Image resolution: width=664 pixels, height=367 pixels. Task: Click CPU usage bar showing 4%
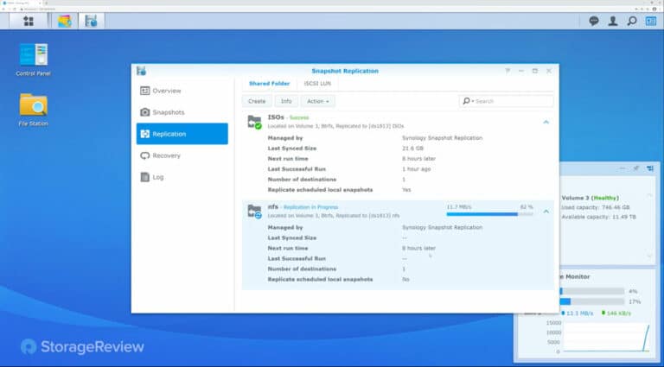coord(591,291)
